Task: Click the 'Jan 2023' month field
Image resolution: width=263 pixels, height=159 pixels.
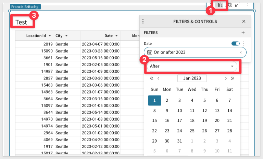Action: click(x=192, y=78)
